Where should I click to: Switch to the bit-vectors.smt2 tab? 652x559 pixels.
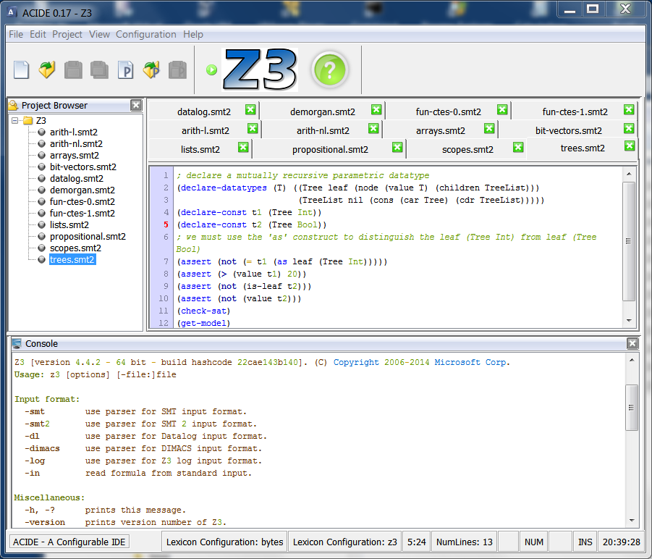(x=569, y=130)
